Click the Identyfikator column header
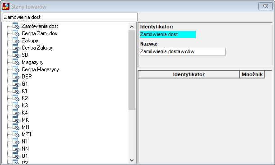Image resolution: width=275 pixels, height=165 pixels. [x=189, y=74]
